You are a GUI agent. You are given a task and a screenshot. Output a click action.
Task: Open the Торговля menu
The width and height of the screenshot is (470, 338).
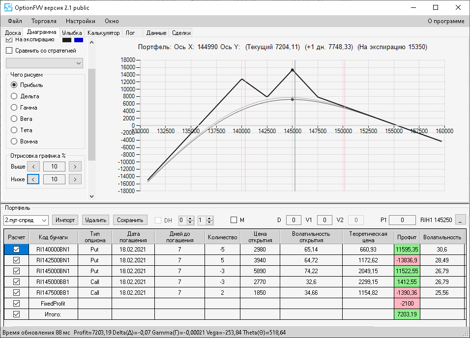pyautogui.click(x=44, y=21)
